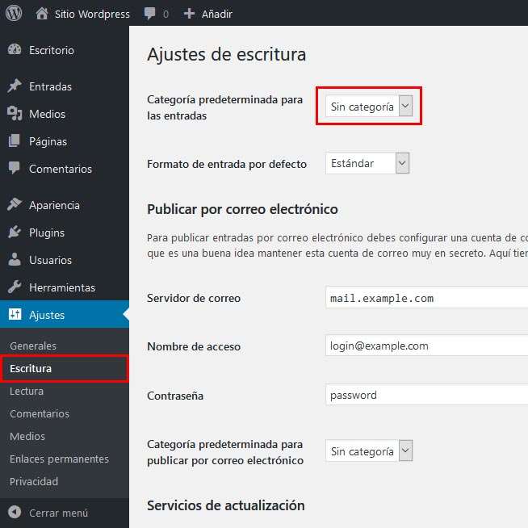Click the comments bubble icon in top bar

click(149, 14)
